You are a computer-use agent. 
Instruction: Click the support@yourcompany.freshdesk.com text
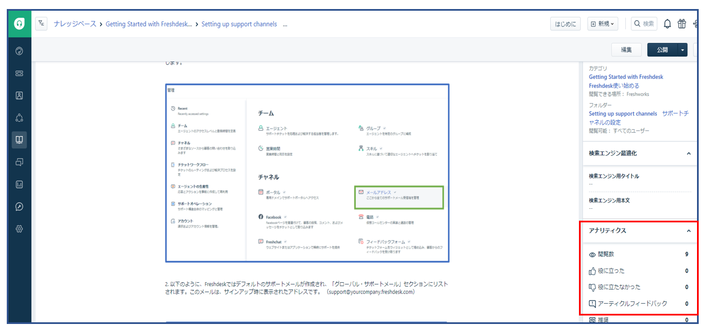(x=371, y=292)
